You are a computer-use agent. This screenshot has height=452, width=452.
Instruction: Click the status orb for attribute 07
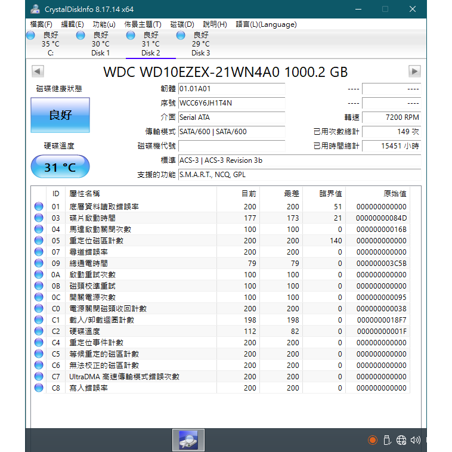click(x=39, y=252)
